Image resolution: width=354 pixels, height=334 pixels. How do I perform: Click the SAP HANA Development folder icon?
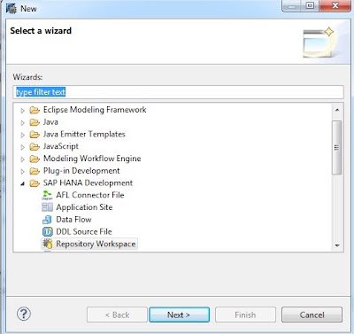point(35,183)
